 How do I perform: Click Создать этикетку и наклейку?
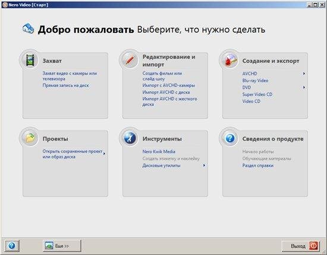[x=171, y=158]
